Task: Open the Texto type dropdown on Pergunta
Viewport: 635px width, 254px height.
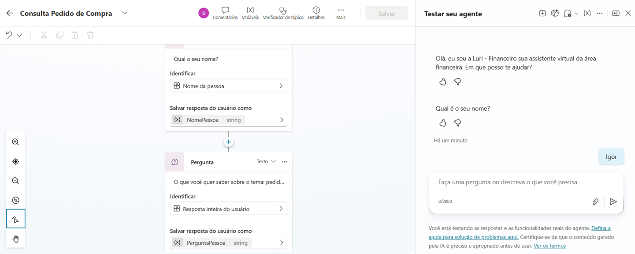Action: [x=266, y=162]
